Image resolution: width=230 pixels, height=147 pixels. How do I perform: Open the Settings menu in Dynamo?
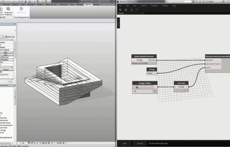[165, 6]
